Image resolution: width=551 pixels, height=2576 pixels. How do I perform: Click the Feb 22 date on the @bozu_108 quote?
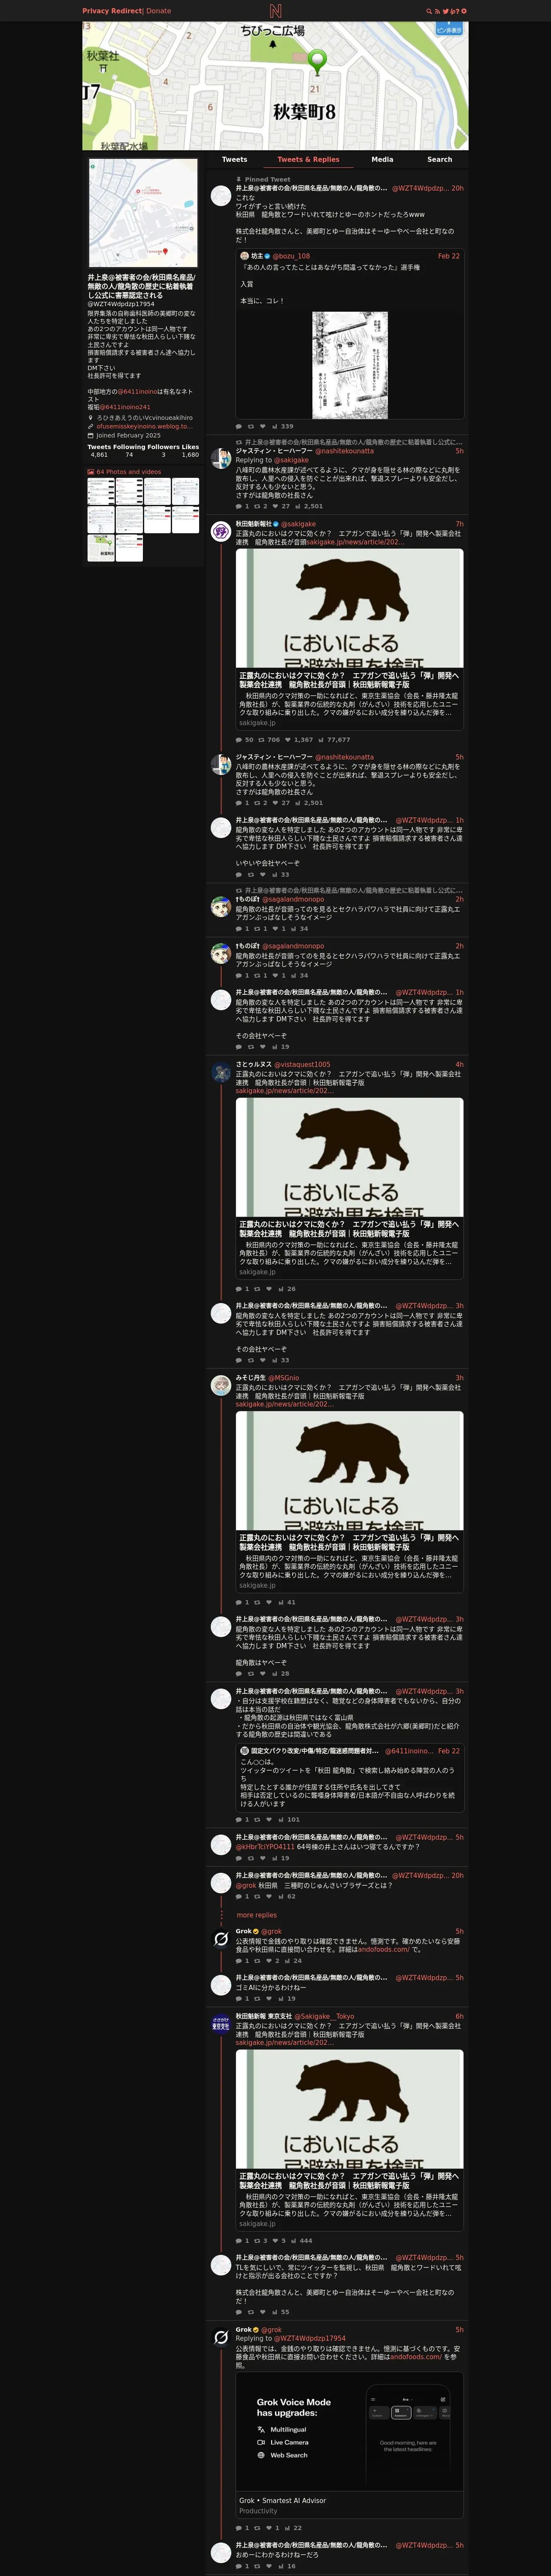(449, 256)
